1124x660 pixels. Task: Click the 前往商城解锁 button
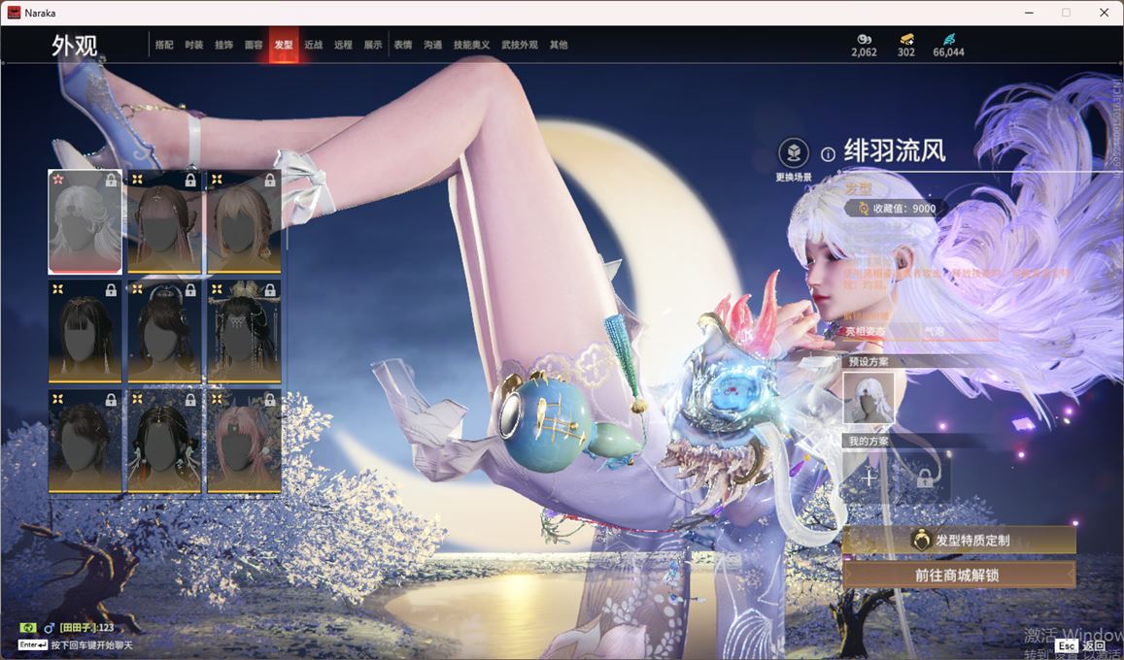point(959,575)
